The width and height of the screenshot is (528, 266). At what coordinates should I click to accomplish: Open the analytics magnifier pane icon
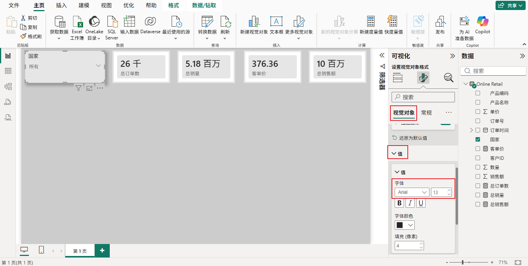448,78
